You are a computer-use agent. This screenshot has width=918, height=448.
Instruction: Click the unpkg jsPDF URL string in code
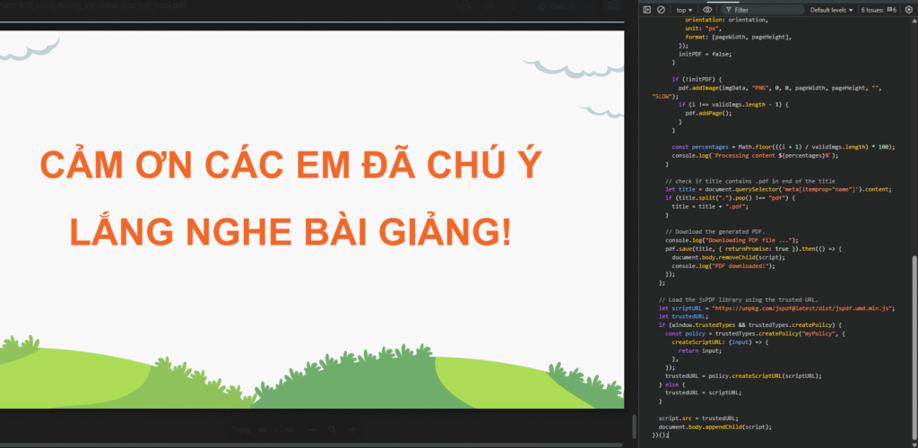coord(798,307)
